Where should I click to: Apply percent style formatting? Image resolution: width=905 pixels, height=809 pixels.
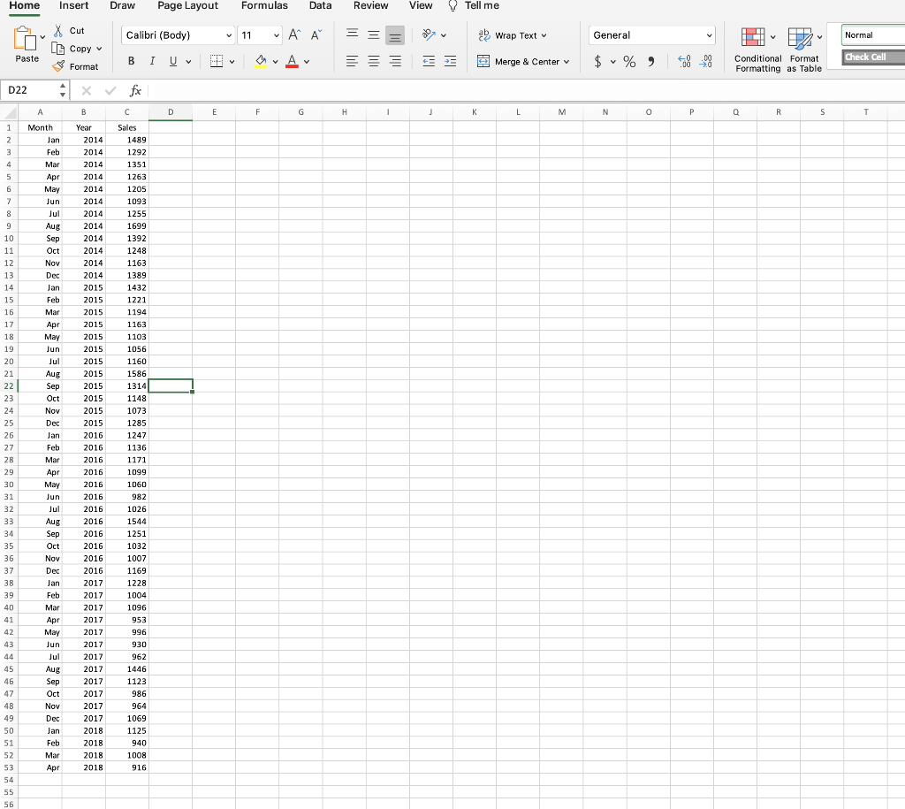coord(629,61)
